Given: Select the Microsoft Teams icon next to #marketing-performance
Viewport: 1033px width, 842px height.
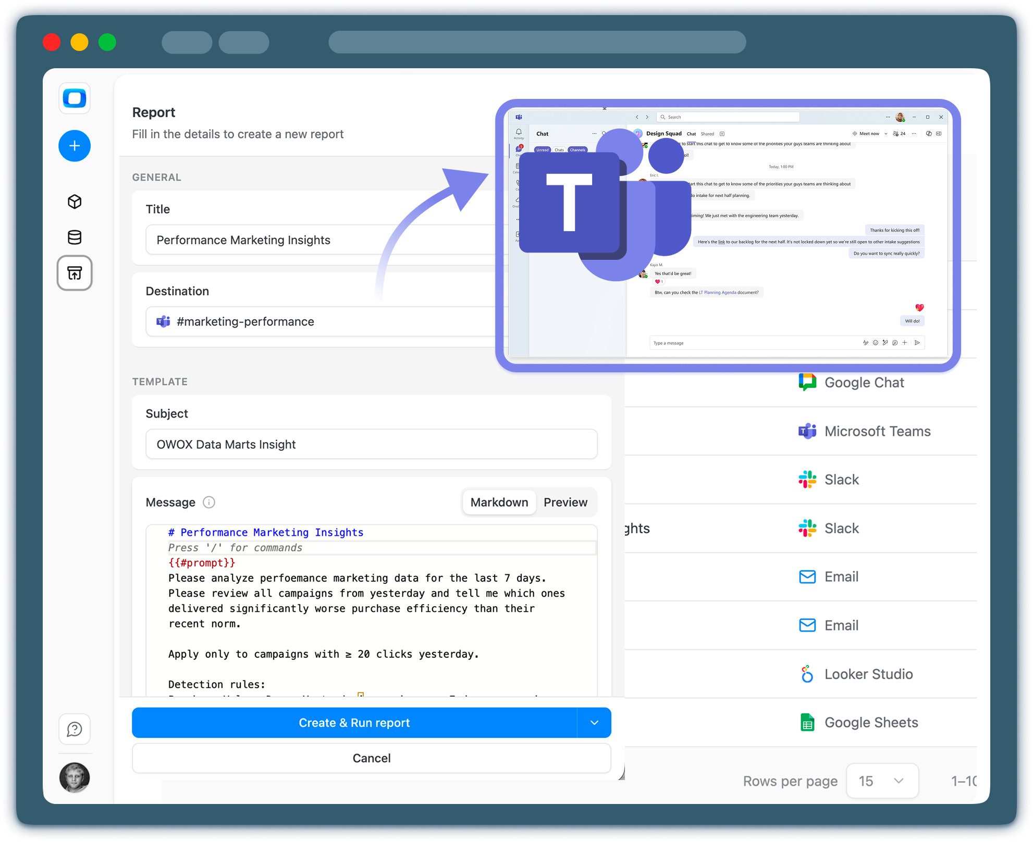Looking at the screenshot, I should pos(163,321).
